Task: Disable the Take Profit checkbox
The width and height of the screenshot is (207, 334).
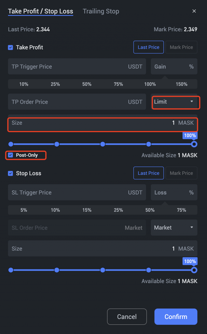Action: 10,47
